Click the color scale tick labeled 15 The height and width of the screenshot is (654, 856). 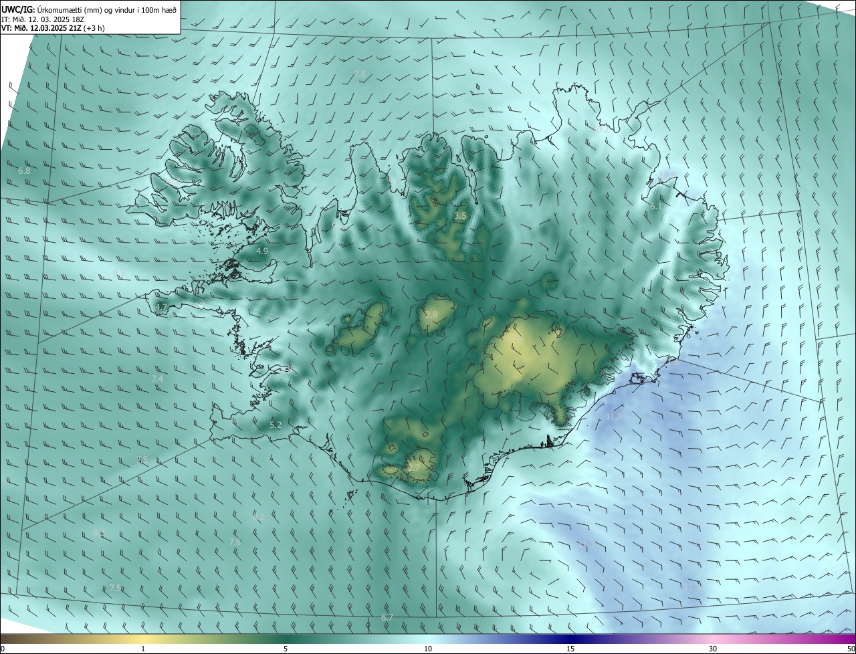[570, 649]
